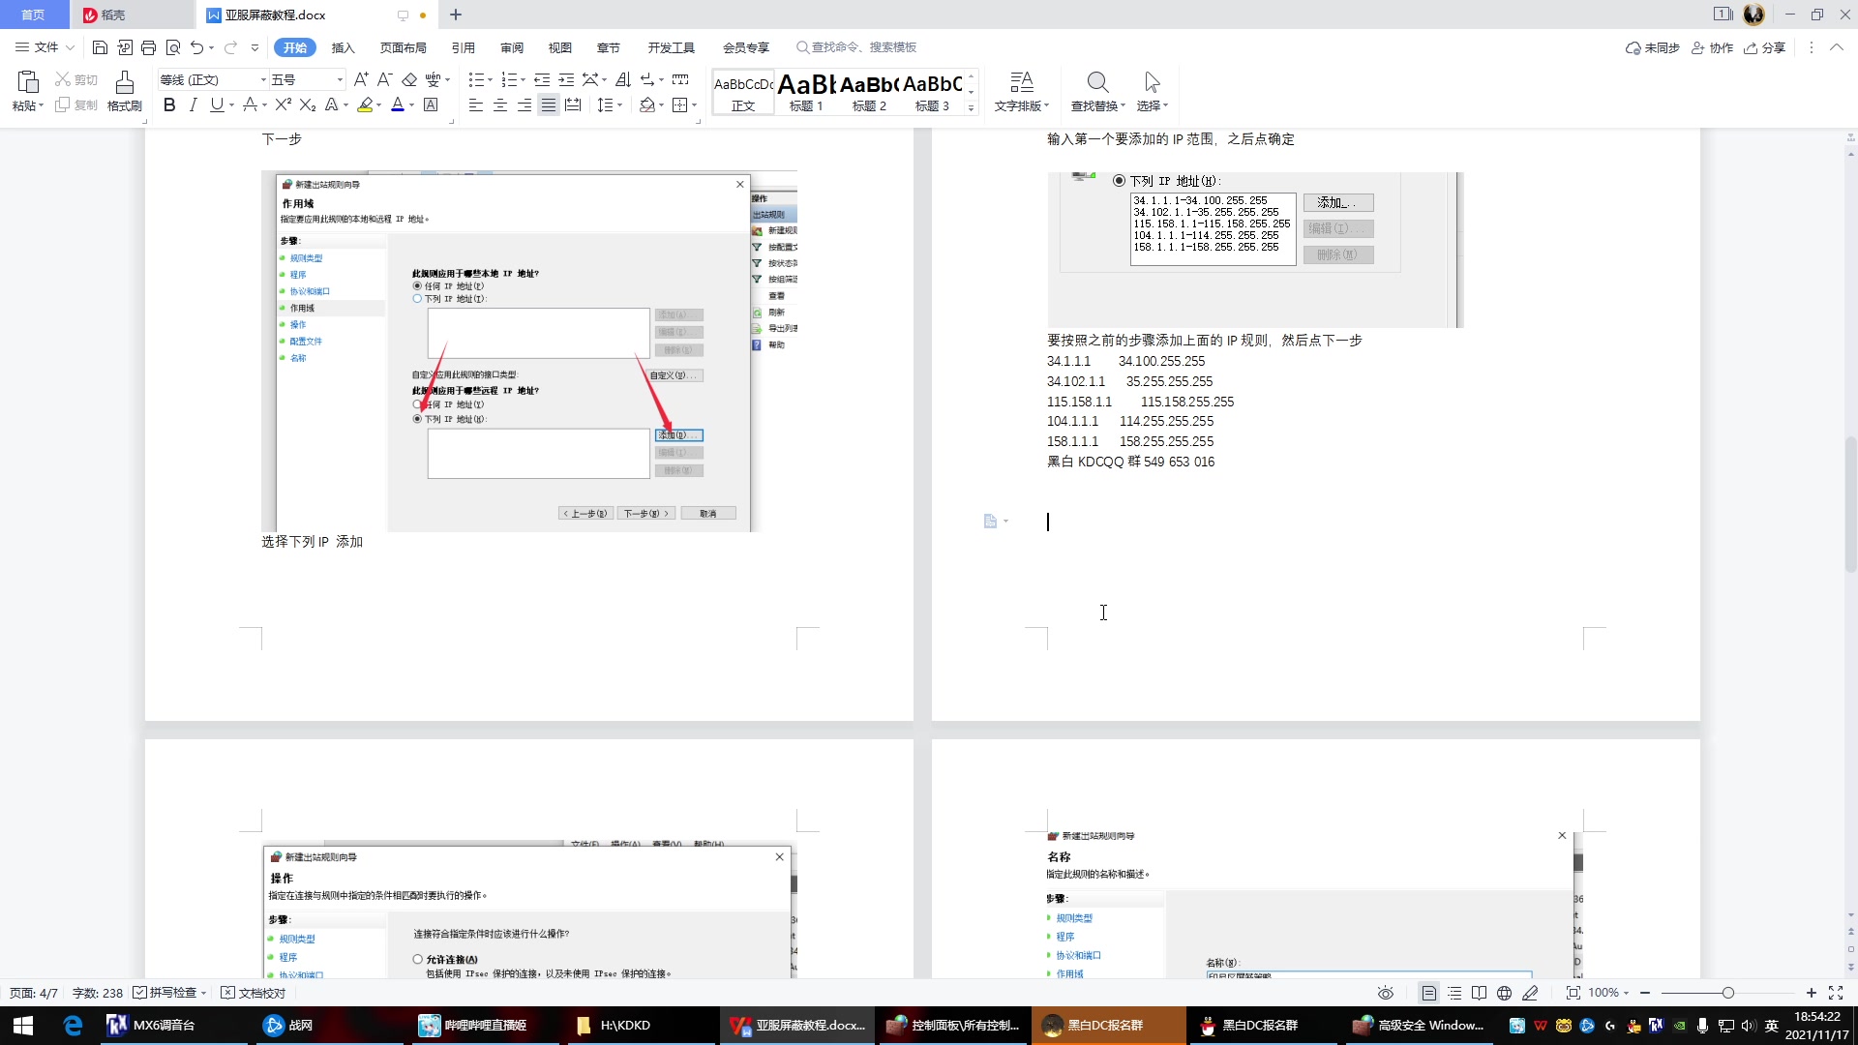Align text left
The width and height of the screenshot is (1858, 1045).
coord(475,104)
